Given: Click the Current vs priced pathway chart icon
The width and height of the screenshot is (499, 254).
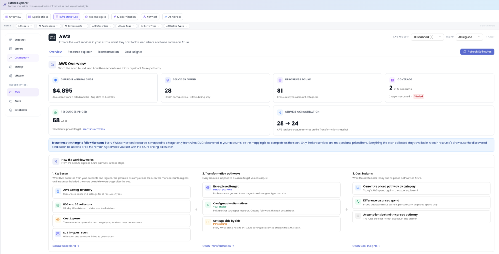Looking at the screenshot, I should 358,188.
